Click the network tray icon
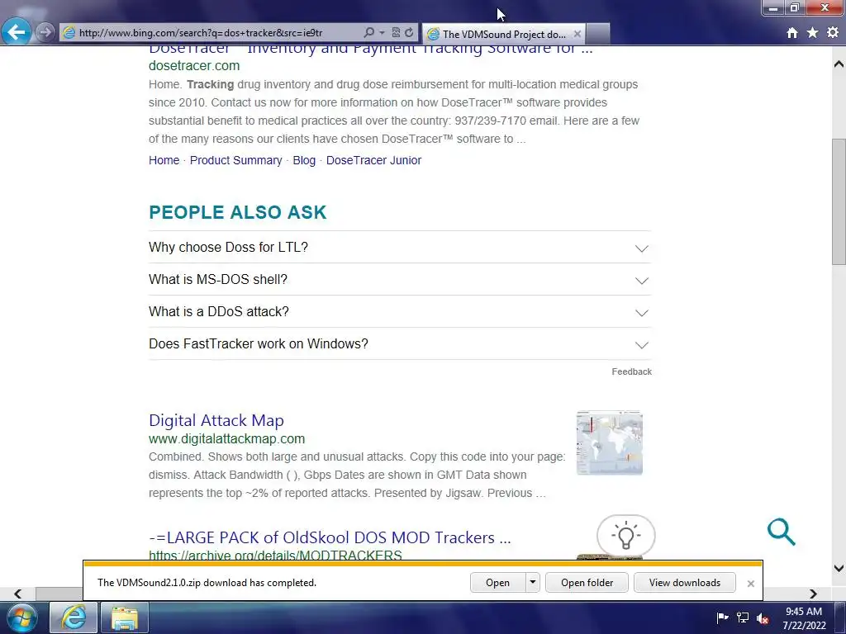Viewport: 846px width, 634px height. (x=743, y=617)
